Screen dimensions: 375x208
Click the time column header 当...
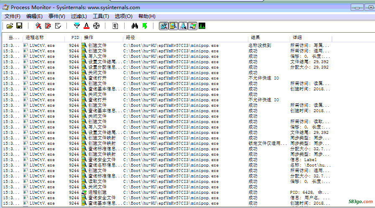[x=13, y=38]
